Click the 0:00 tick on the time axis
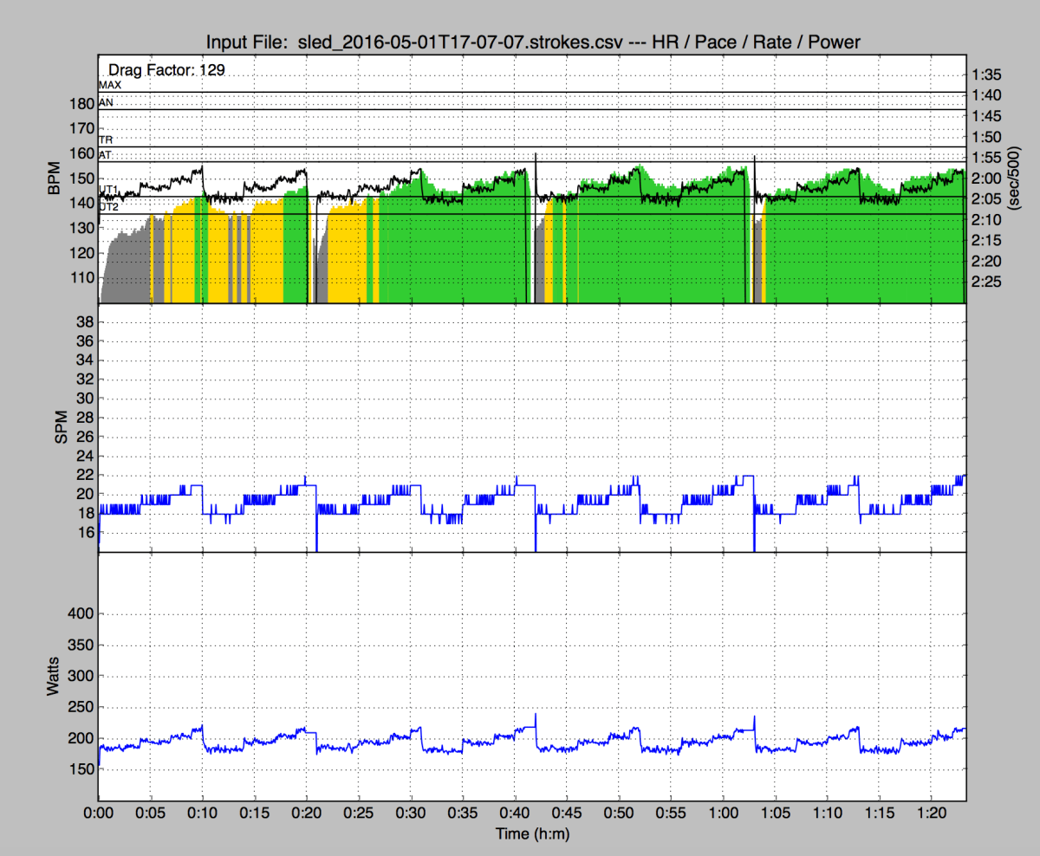The height and width of the screenshot is (856, 1040). pos(99,814)
